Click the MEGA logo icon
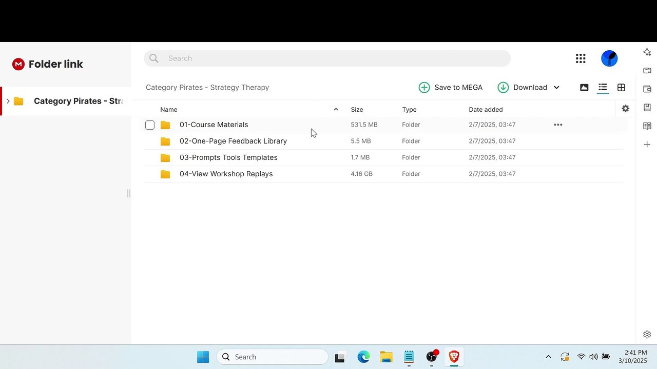Viewport: 657px width, 369px height. 18,64
